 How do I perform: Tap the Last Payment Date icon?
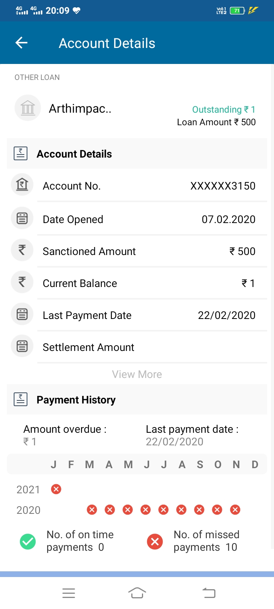[22, 314]
